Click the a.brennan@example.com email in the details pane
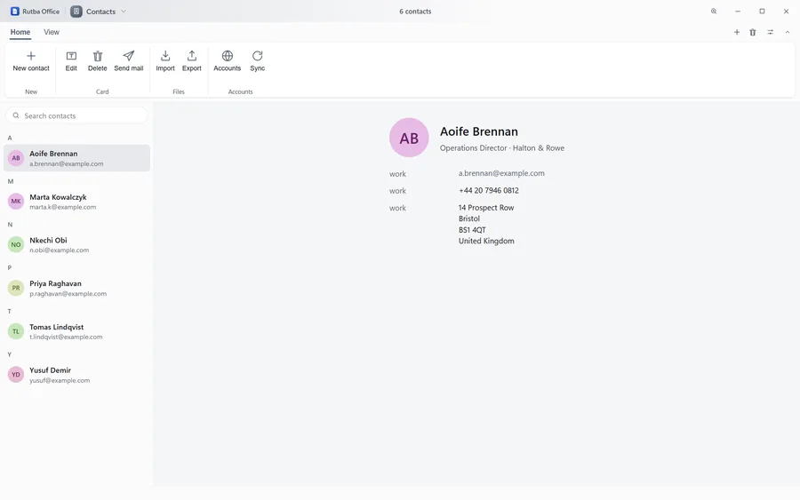Screen dimensions: 800x500 point(501,173)
